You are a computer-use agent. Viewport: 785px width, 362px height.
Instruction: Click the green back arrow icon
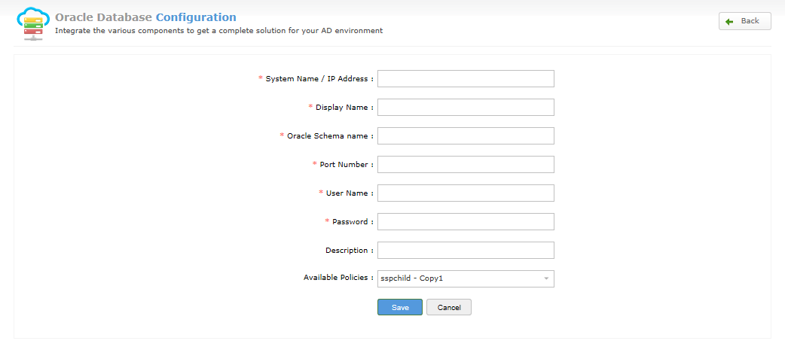click(x=729, y=22)
